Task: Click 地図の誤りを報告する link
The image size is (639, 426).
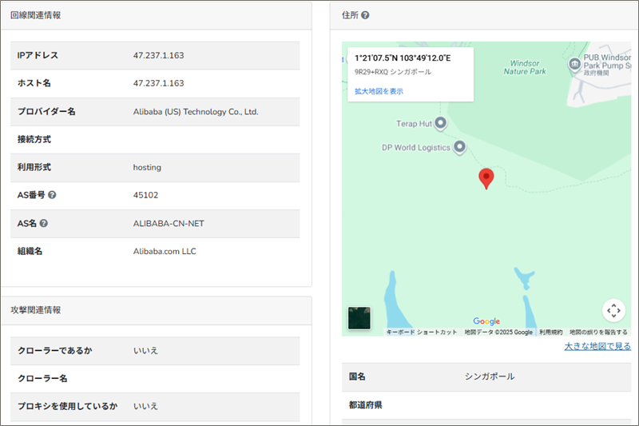Action: click(597, 332)
